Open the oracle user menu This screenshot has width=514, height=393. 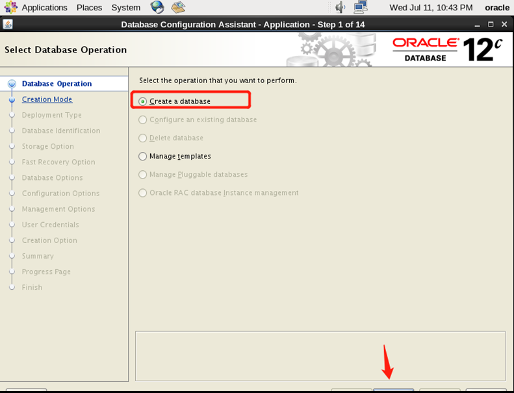coord(497,8)
